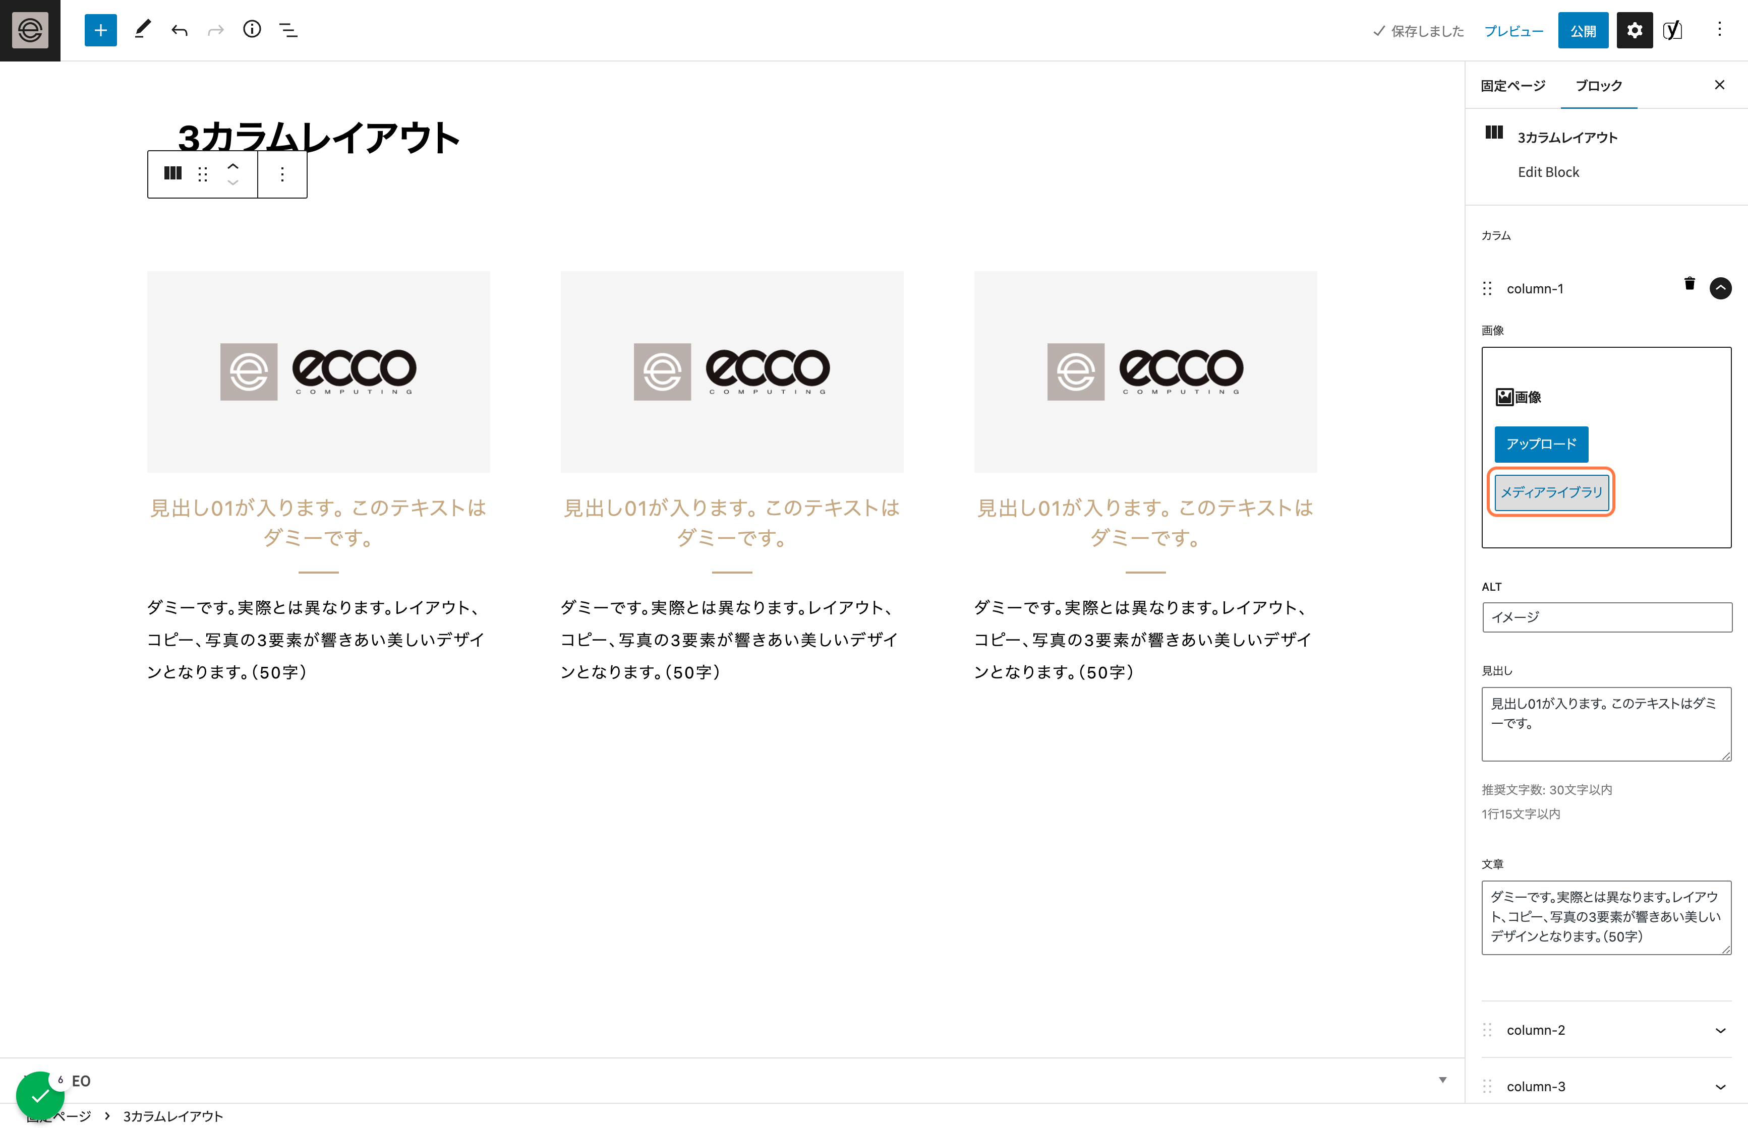Select the pencil Tools icon
1748x1128 pixels.
pyautogui.click(x=142, y=30)
